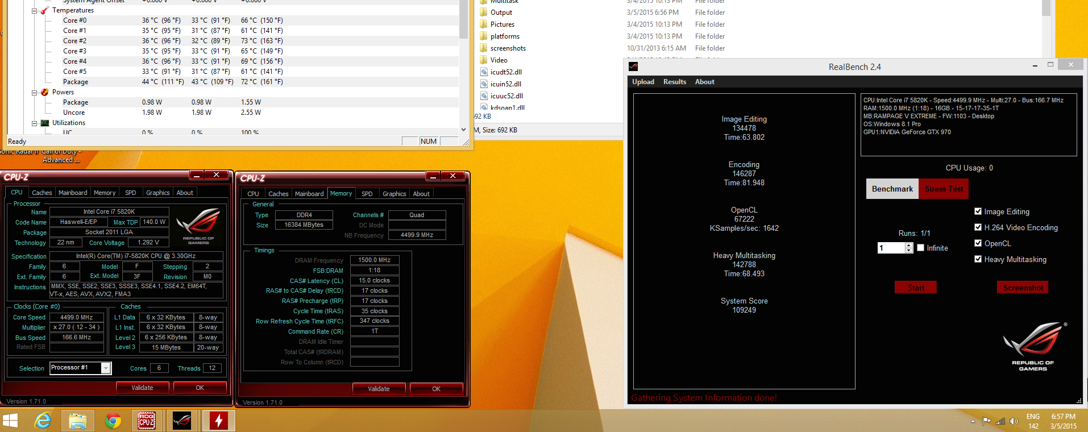Select the Uncore power row
The width and height of the screenshot is (1088, 432).
[260, 113]
